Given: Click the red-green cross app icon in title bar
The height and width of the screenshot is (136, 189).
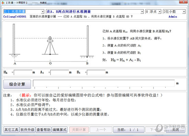Looking at the screenshot, I should pos(3,3).
